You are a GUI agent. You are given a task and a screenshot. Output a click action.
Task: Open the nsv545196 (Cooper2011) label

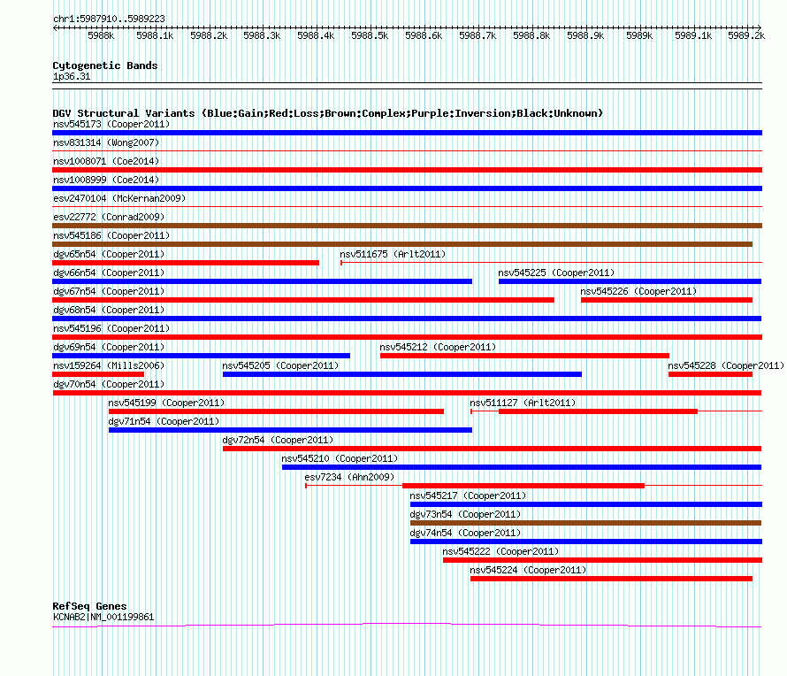click(111, 328)
